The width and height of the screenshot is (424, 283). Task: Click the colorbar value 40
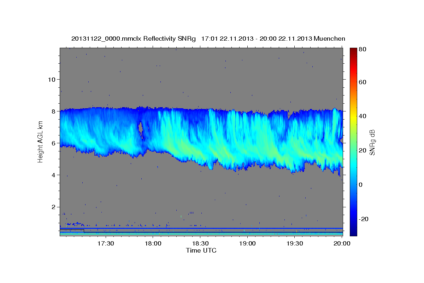click(362, 116)
